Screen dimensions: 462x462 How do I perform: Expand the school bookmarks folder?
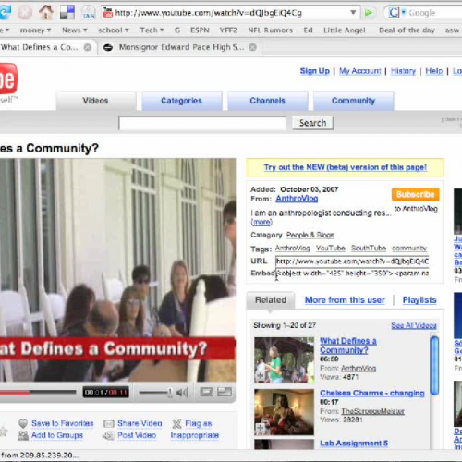point(114,30)
